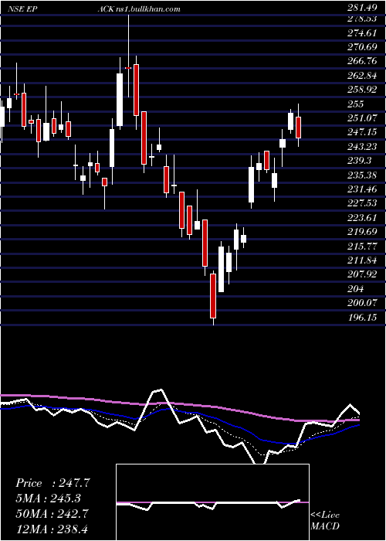The height and width of the screenshot is (541, 386).
Task: Click the 211.84 price axis label
Action: point(362,260)
